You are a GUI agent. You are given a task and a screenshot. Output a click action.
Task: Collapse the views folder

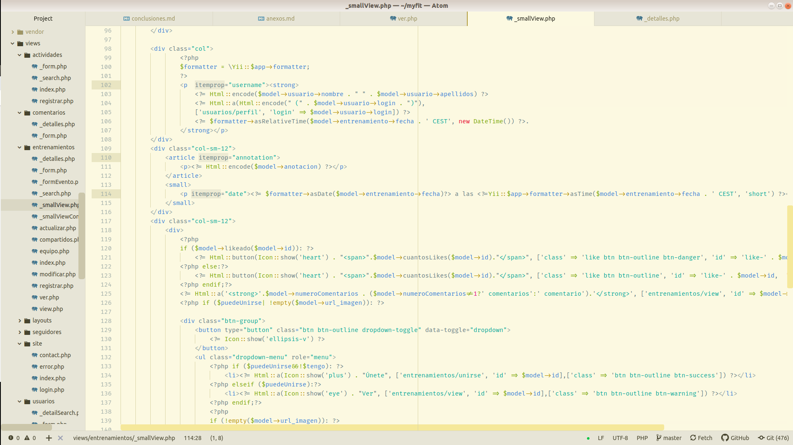click(12, 43)
